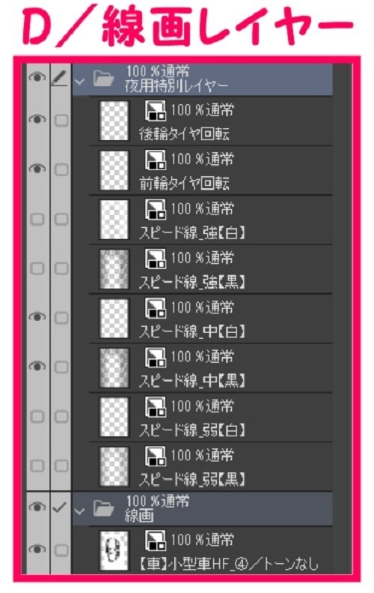
Task: Select the 後輪タイヤ回転 layer name
Action: pos(184,134)
